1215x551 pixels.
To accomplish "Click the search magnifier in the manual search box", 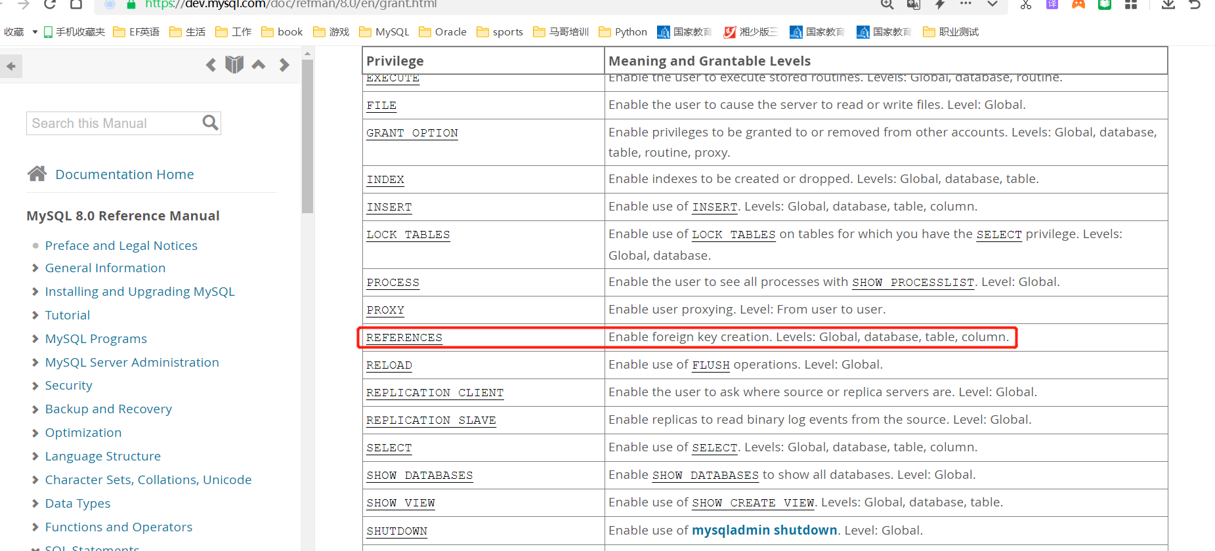I will point(210,123).
